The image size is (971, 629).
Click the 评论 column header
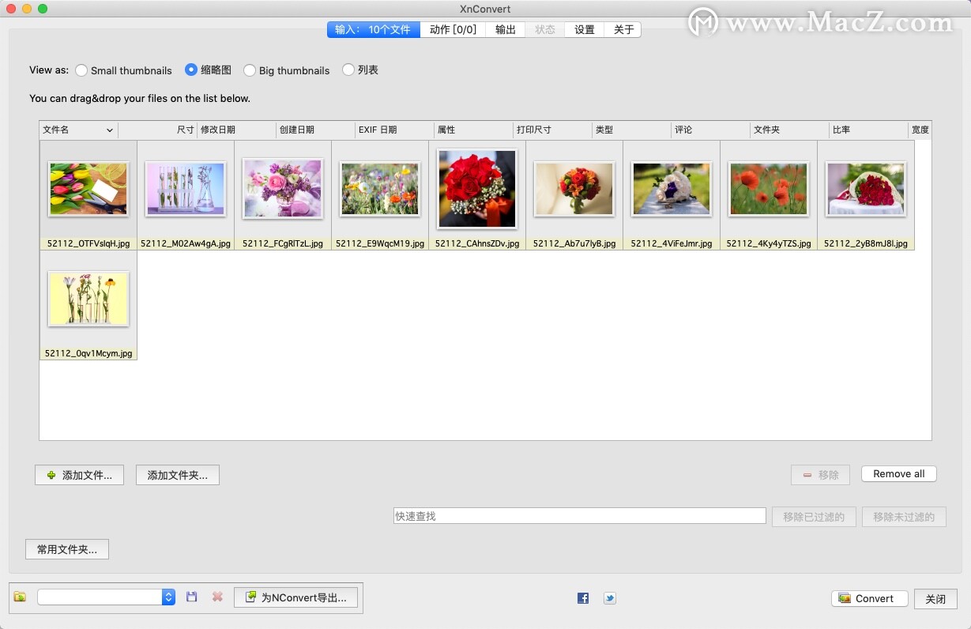pos(710,130)
